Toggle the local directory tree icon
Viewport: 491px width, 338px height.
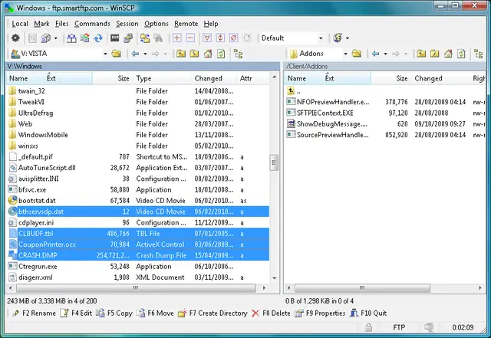[239, 54]
